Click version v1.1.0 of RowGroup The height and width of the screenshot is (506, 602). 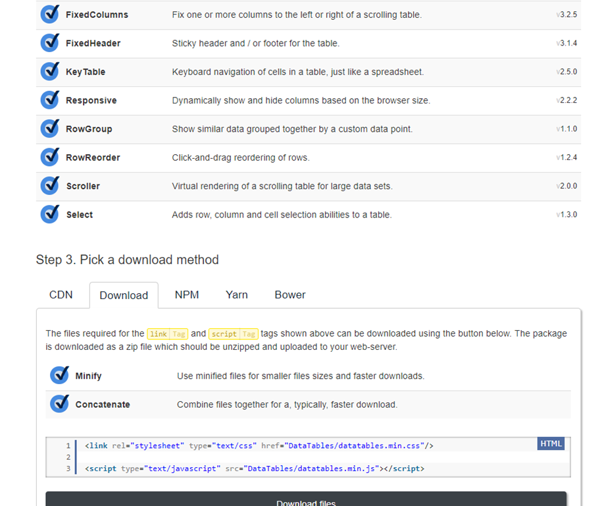(x=566, y=129)
